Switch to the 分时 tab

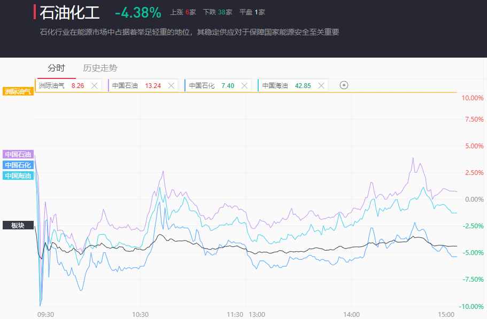(x=56, y=68)
